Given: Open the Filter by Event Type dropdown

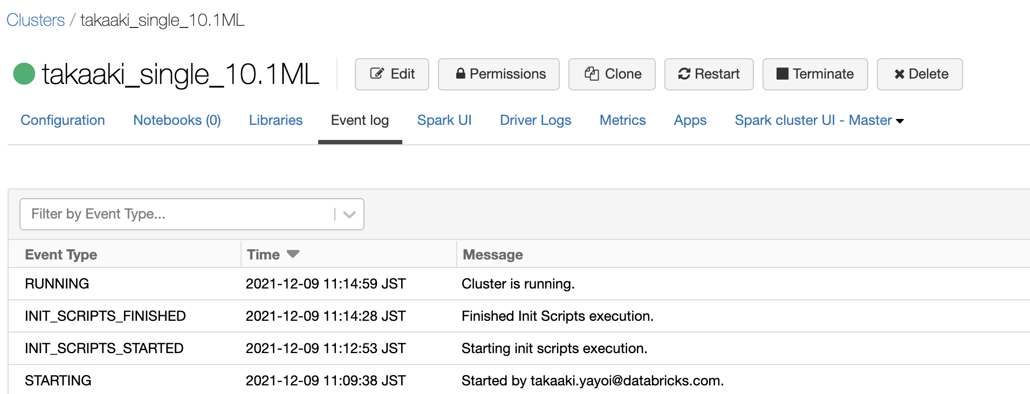Looking at the screenshot, I should [178, 214].
